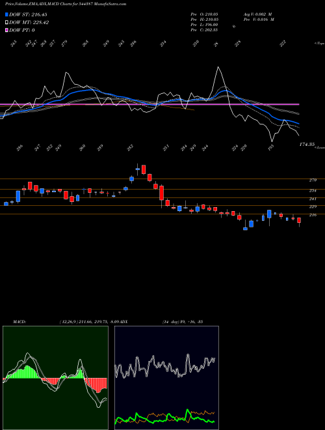325x430 pixels.
Task: Click the ADX (14 day) values text
Action: [x=182, y=322]
